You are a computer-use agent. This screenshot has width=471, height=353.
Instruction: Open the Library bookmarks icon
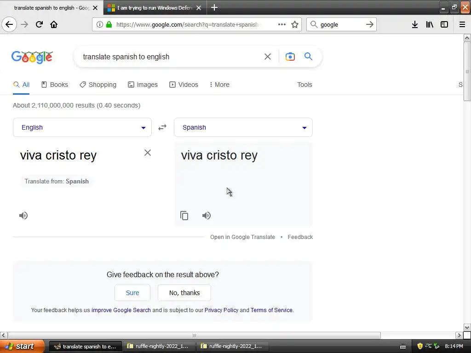tap(430, 24)
